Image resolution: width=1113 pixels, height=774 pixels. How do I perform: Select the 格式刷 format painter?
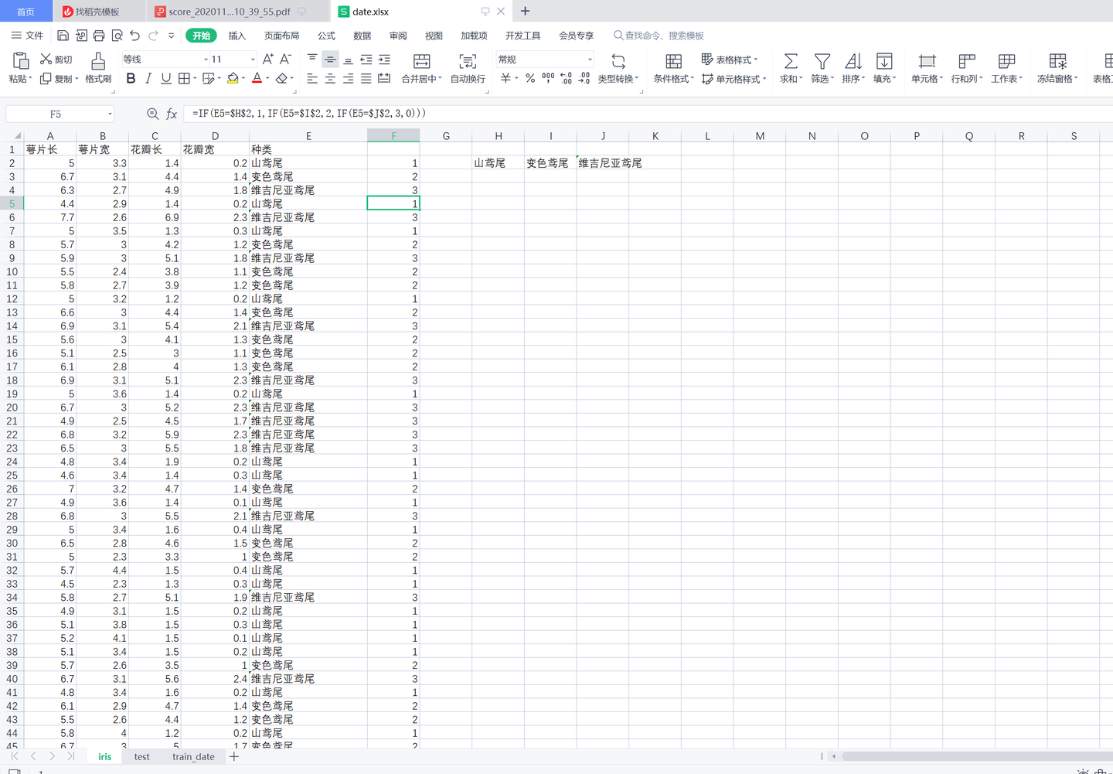98,67
